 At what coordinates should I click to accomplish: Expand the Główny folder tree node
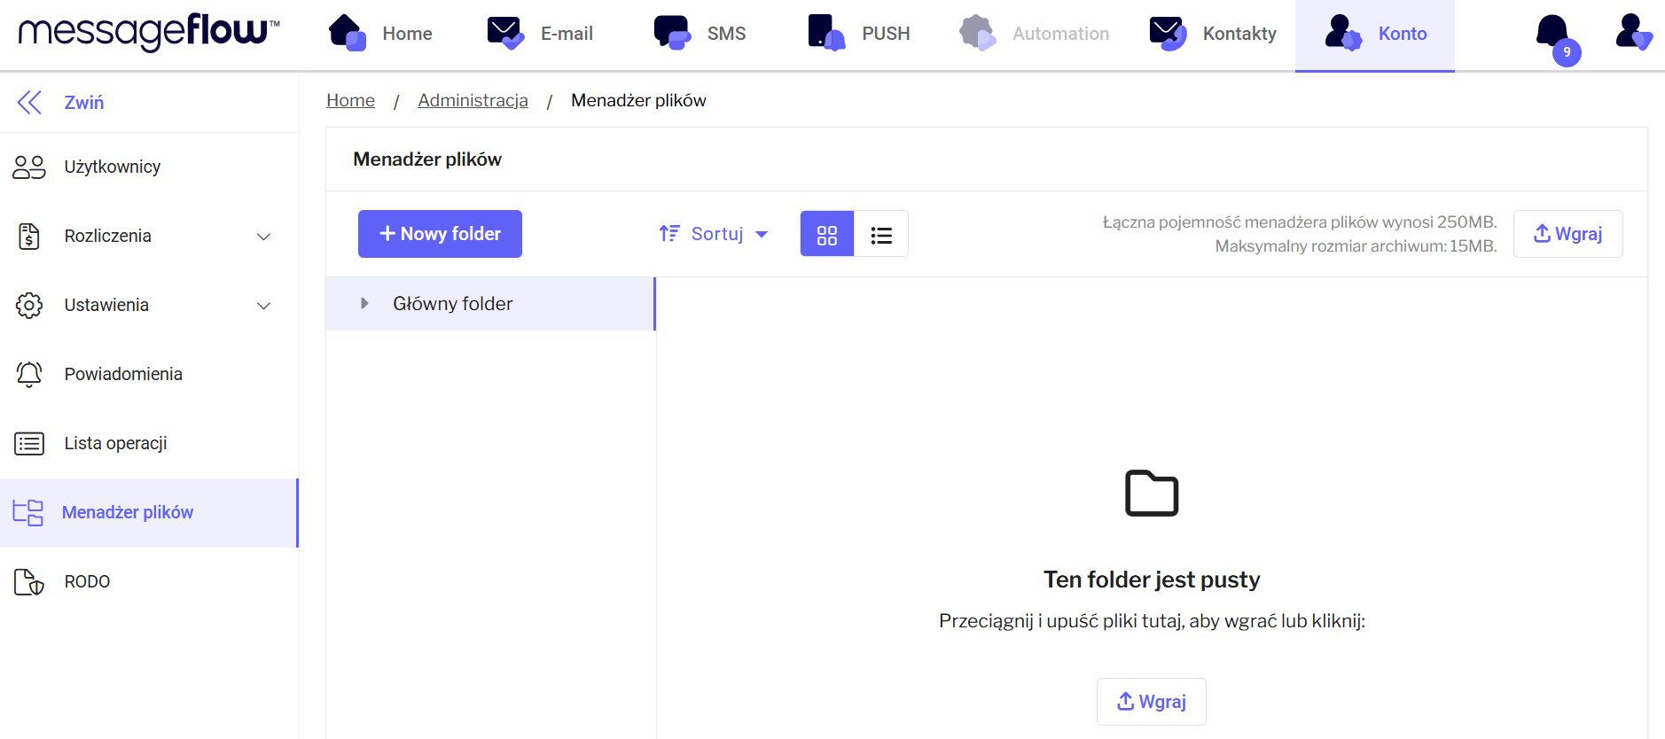(x=364, y=304)
